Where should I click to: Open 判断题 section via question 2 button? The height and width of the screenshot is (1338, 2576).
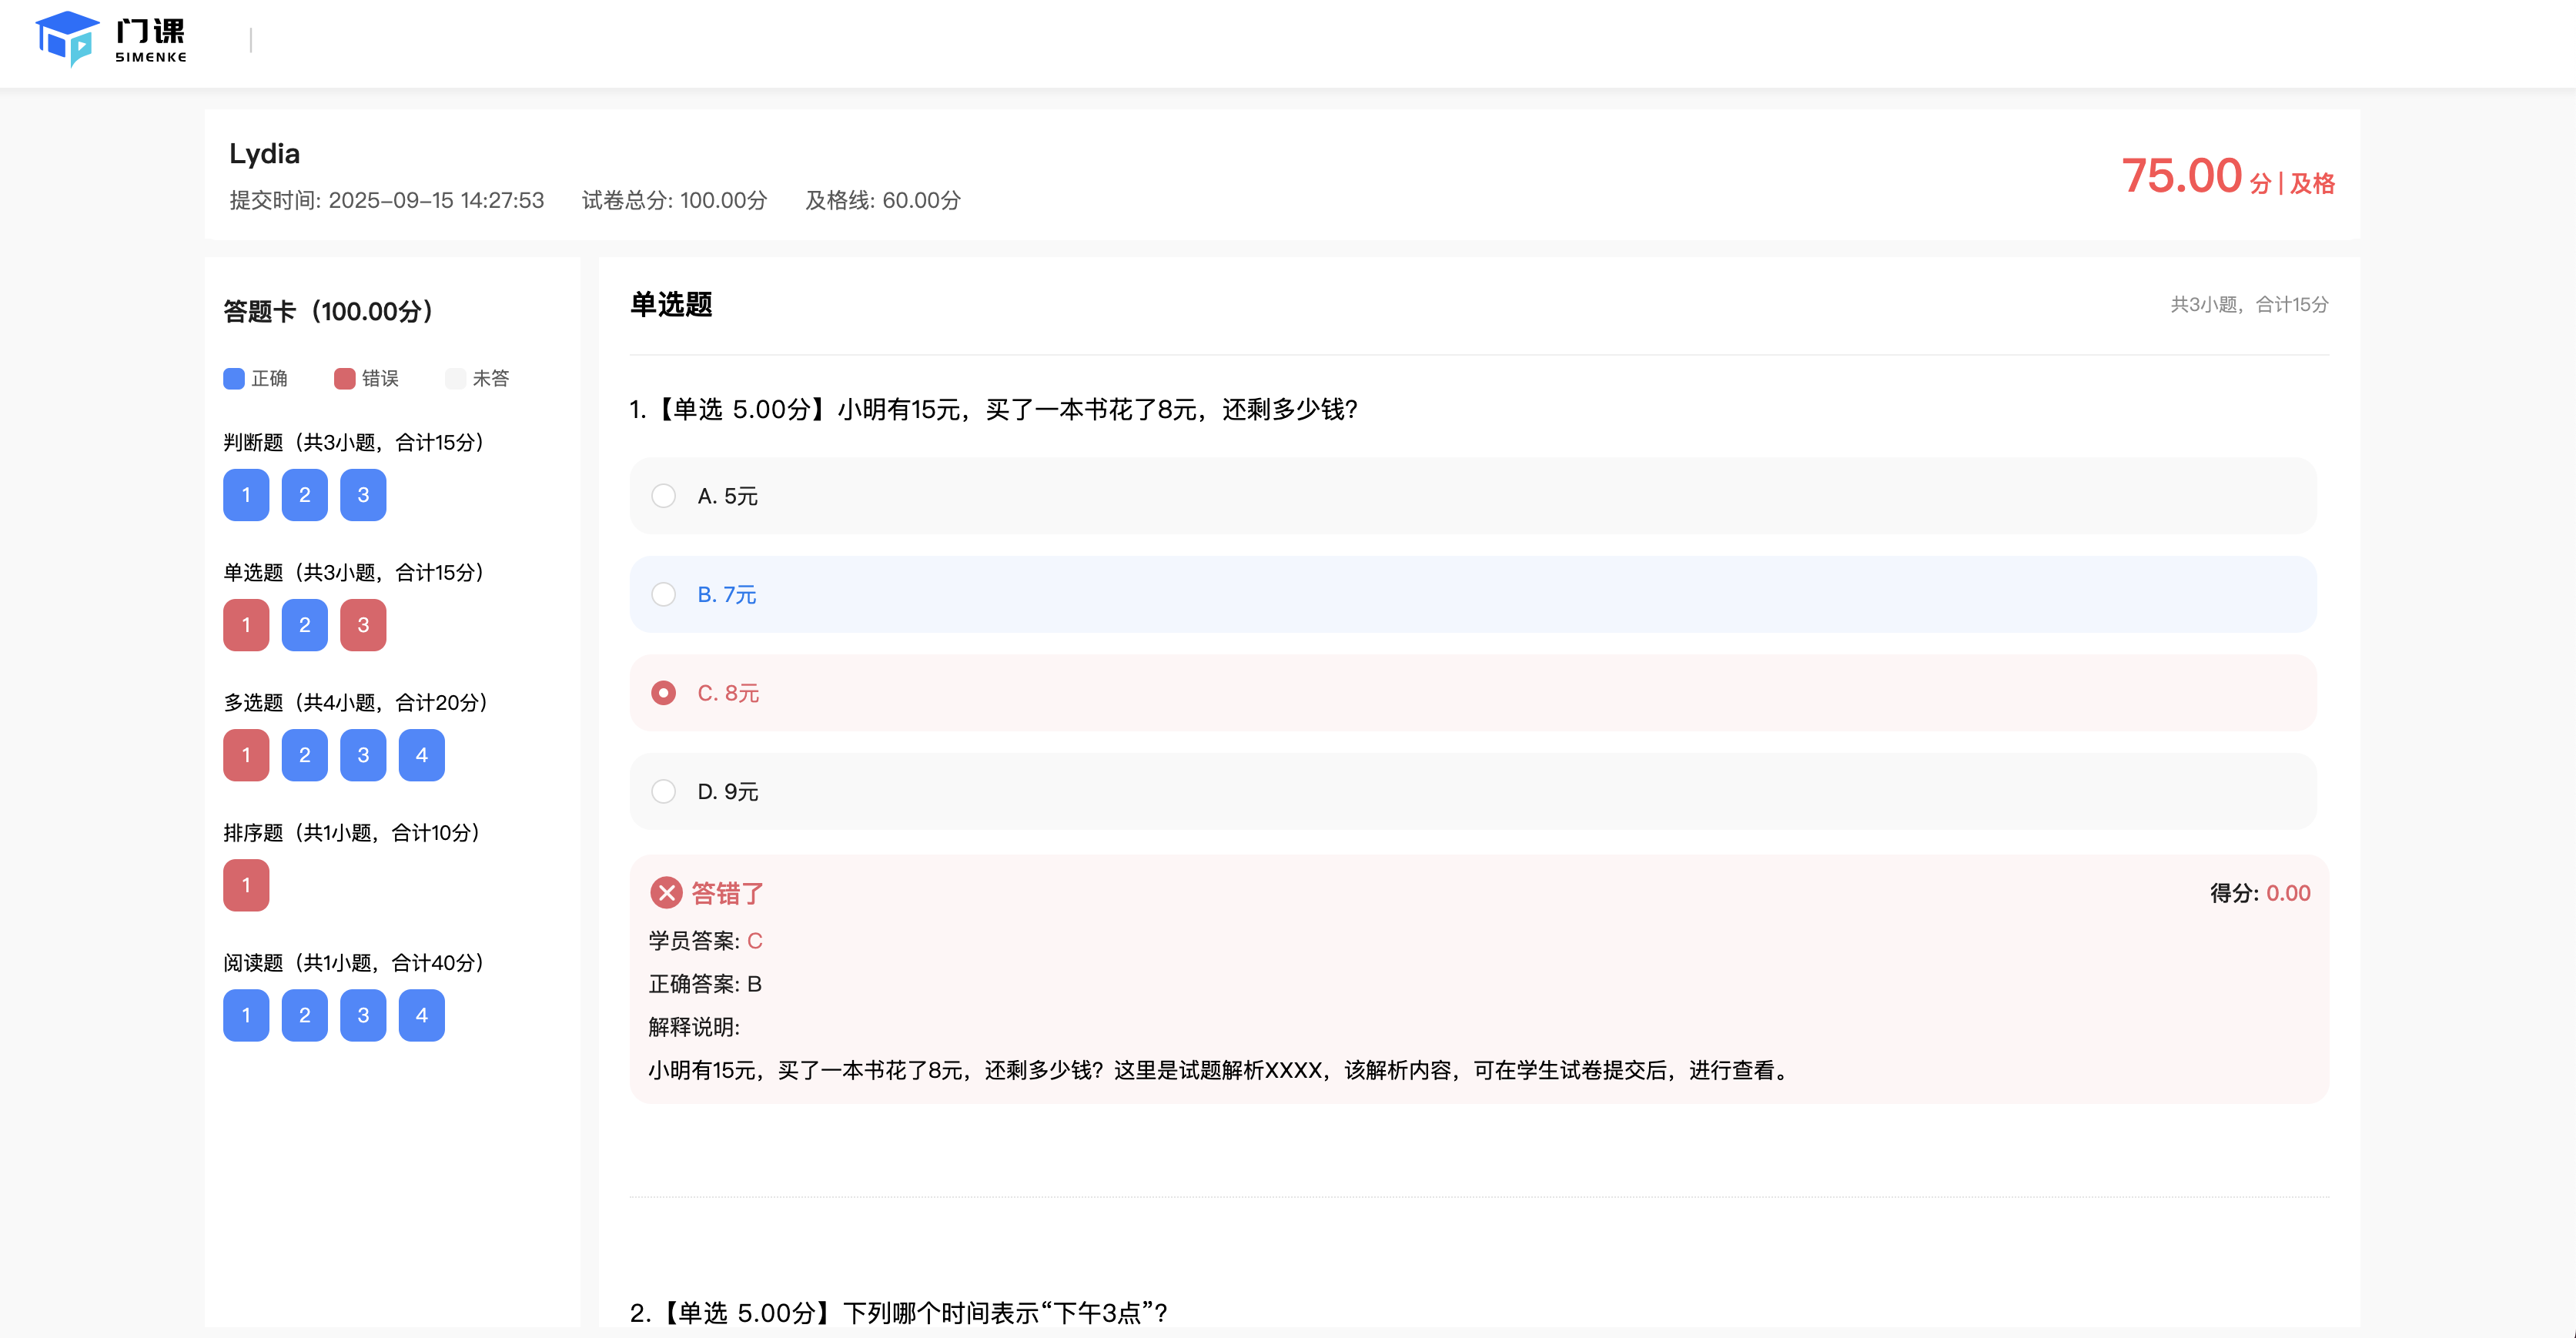pyautogui.click(x=304, y=494)
